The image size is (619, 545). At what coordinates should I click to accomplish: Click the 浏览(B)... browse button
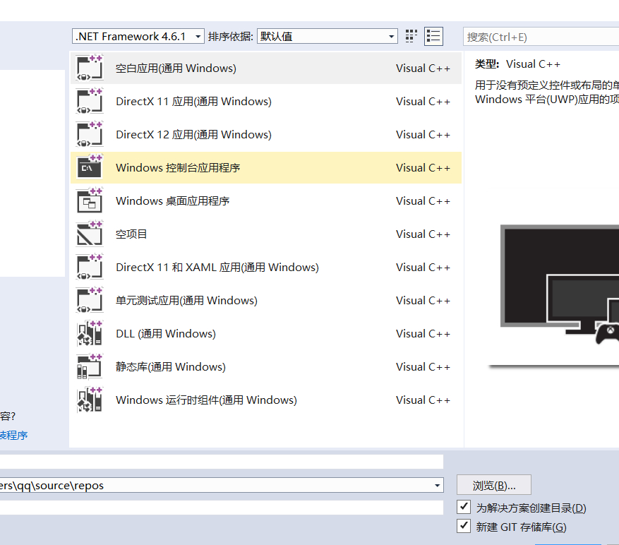click(494, 485)
